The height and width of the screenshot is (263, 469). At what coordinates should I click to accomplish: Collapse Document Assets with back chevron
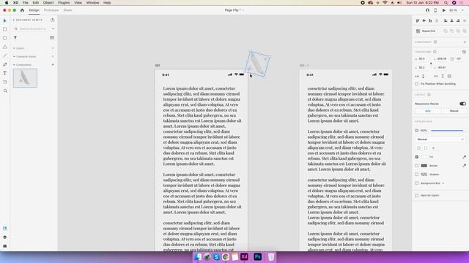point(14,20)
